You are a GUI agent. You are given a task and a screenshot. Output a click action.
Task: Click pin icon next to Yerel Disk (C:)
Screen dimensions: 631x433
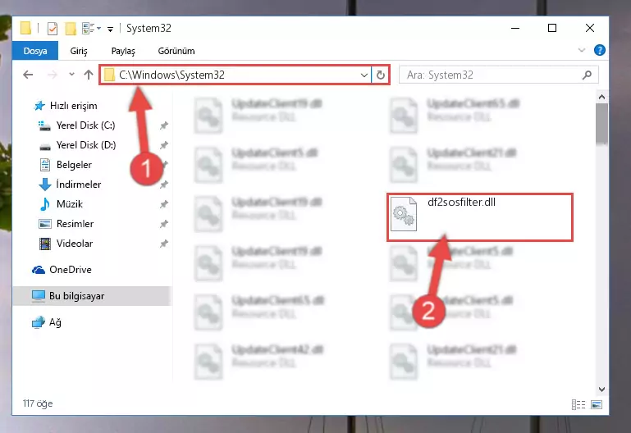pos(163,125)
